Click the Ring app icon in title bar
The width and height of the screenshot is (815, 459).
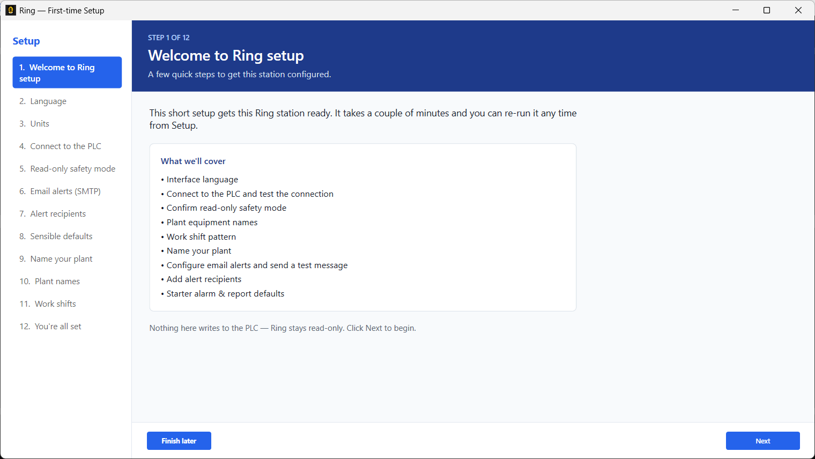[x=11, y=10]
